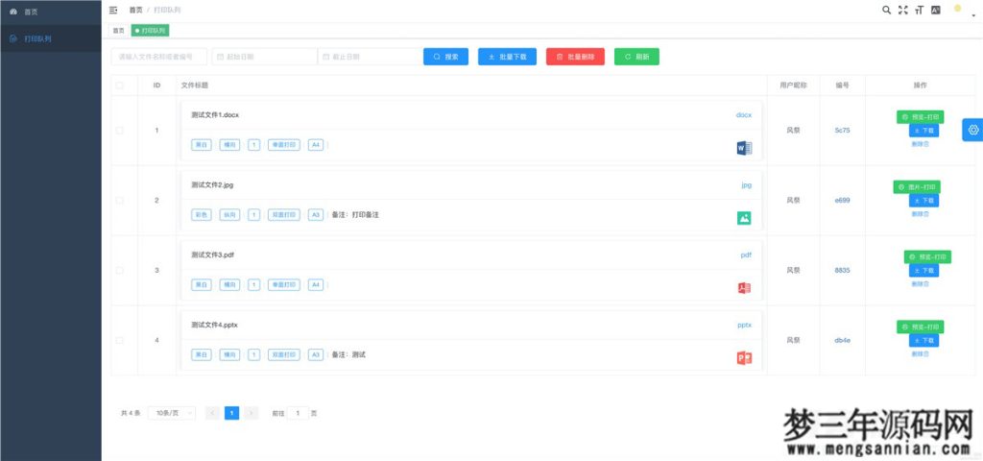Click the Word icon for 测试文件1.docx

(x=744, y=148)
